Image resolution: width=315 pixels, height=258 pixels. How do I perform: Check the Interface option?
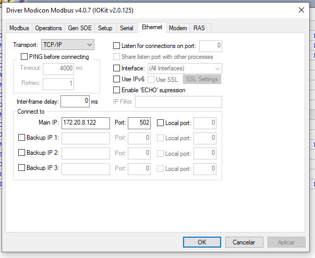coord(116,68)
